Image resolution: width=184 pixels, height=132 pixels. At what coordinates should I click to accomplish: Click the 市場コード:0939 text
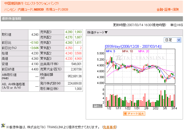tap(57, 10)
